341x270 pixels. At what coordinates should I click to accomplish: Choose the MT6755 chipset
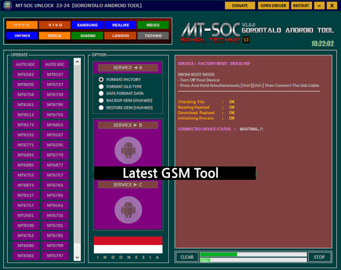[x=55, y=115]
